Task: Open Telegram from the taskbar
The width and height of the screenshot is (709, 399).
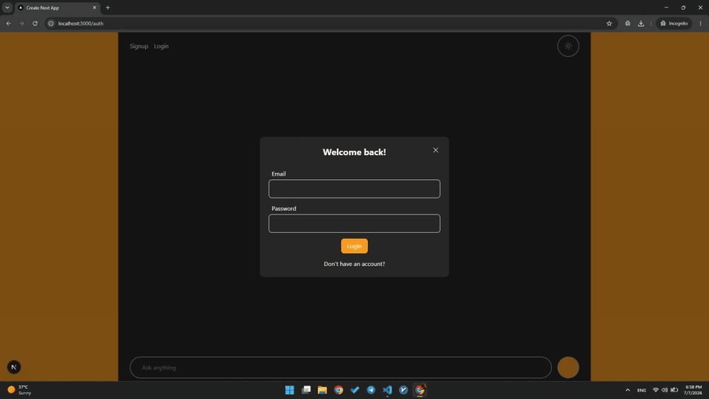Action: point(372,390)
